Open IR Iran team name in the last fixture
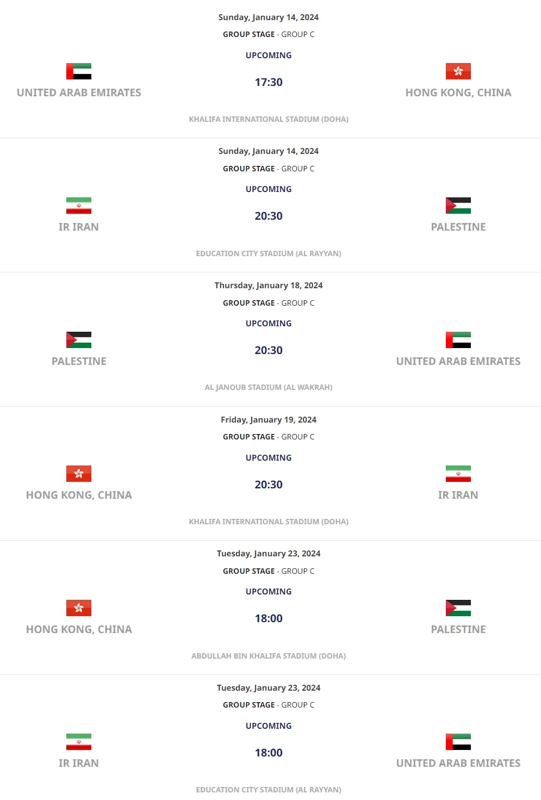The image size is (541, 800). point(79,763)
